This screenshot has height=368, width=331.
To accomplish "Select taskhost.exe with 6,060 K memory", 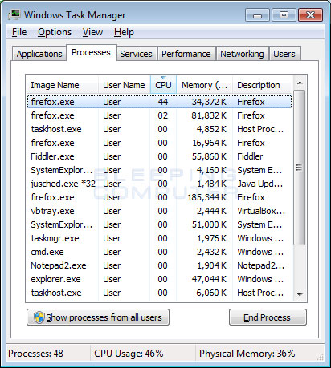I will click(x=159, y=293).
